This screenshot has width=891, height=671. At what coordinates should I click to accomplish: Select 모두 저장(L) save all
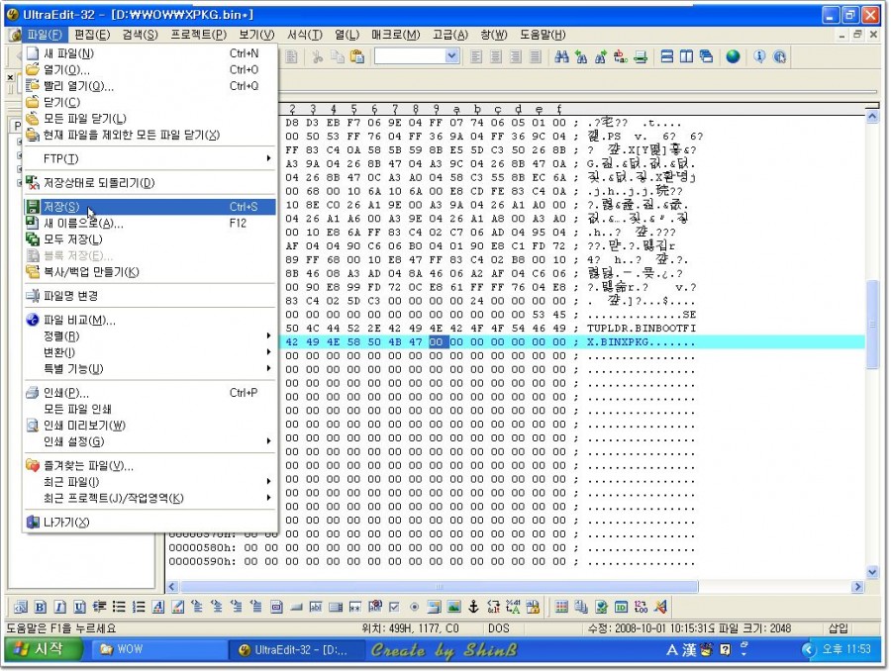[150, 240]
